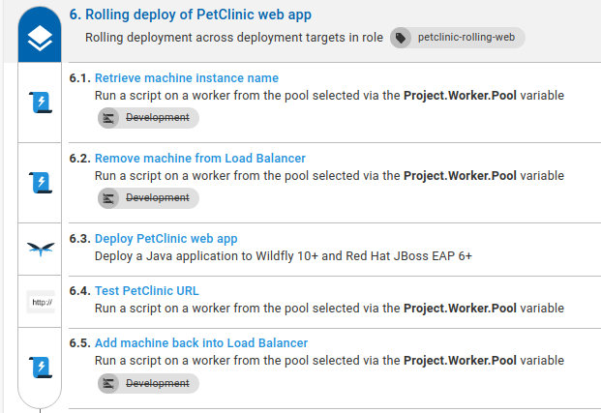The height and width of the screenshot is (413, 601).
Task: Click the excluded environment icon under step 6.1
Action: click(x=108, y=118)
